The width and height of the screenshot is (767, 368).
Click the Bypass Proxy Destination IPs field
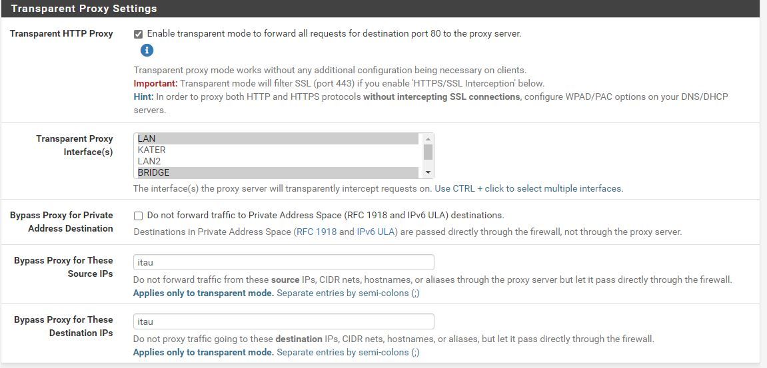pyautogui.click(x=283, y=321)
